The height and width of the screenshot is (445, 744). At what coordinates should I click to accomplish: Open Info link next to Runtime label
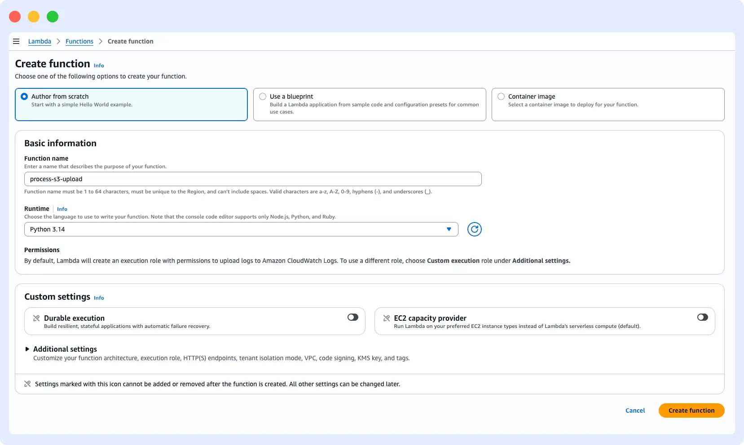(62, 209)
